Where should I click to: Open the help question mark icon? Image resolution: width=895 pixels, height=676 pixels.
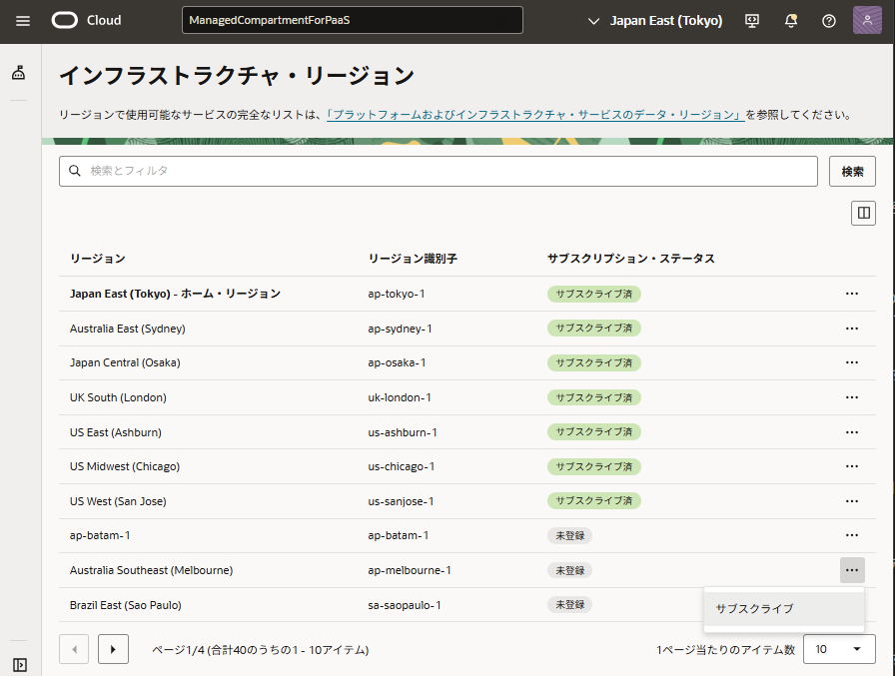[828, 21]
